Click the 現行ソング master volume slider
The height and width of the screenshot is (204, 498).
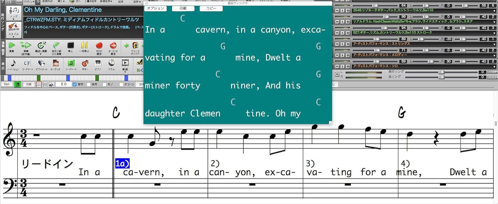point(441,72)
